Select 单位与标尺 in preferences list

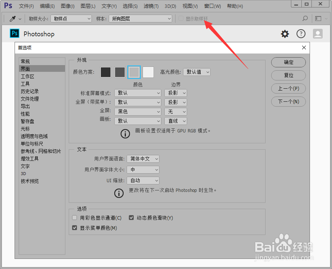point(42,144)
